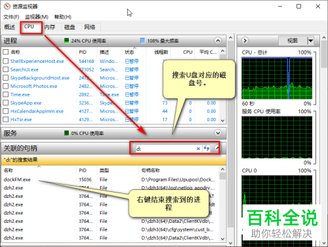Open the 文件(F) menu
The image size is (328, 247).
tap(11, 17)
